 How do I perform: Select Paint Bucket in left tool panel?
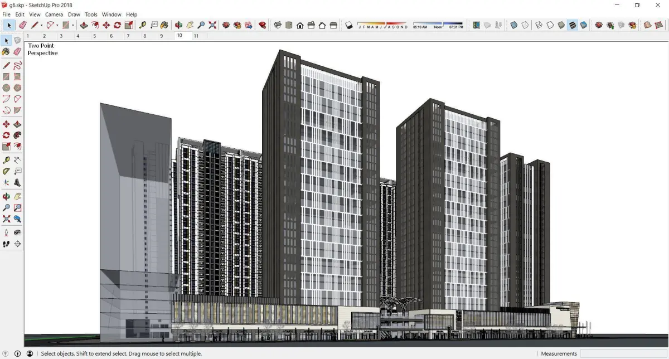(x=6, y=51)
